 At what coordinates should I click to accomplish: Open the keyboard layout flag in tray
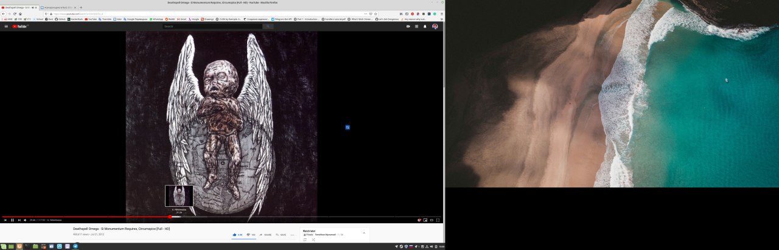(x=411, y=246)
